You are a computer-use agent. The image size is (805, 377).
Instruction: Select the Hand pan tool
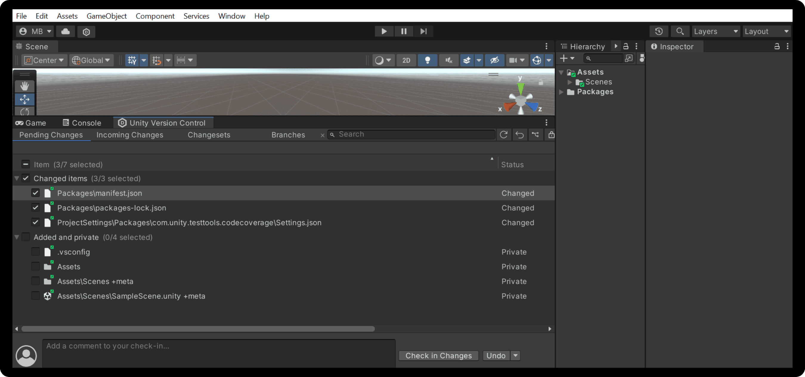coord(24,86)
